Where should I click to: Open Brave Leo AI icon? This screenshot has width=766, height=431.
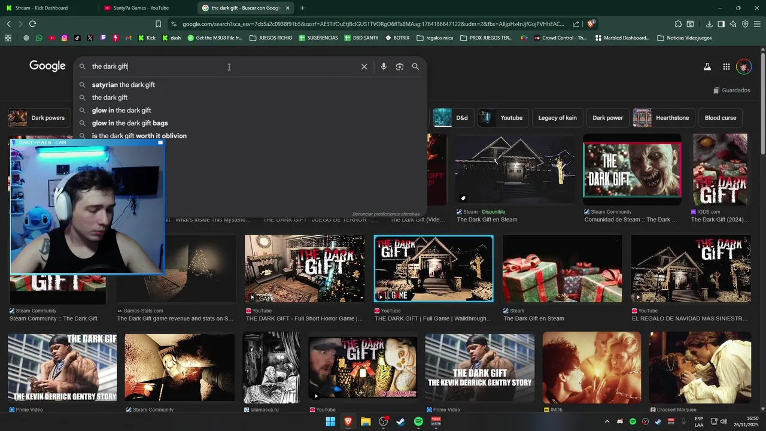tap(733, 24)
